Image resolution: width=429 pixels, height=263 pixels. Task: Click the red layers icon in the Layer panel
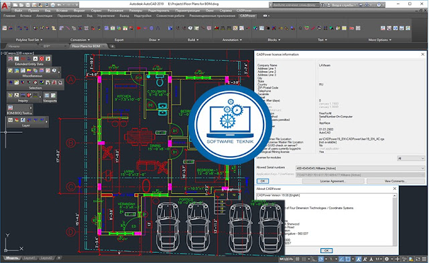pos(17,120)
